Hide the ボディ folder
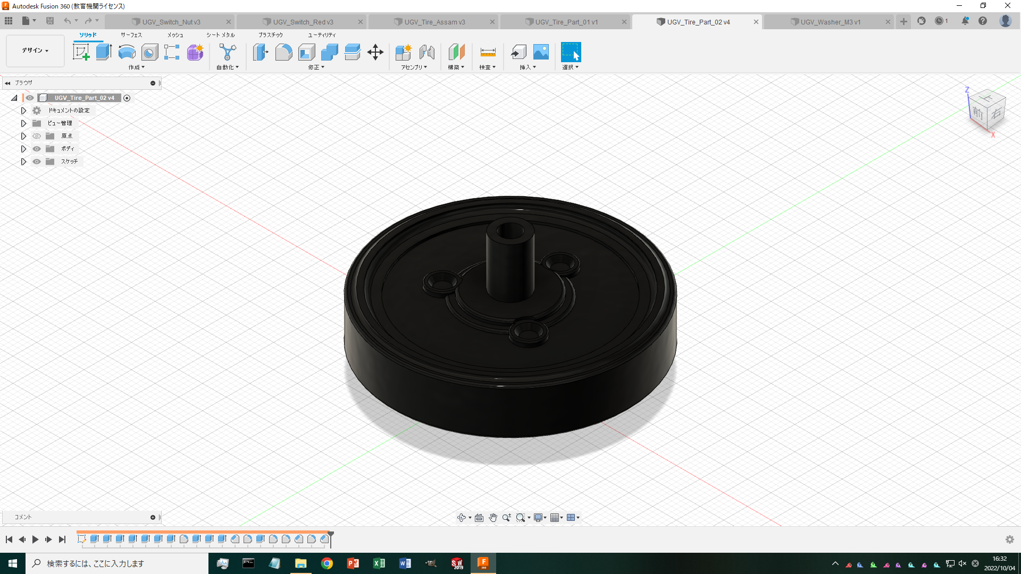 click(x=36, y=148)
